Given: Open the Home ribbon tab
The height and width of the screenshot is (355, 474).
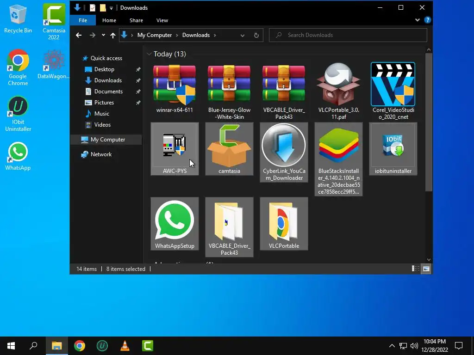Looking at the screenshot, I should coord(109,20).
